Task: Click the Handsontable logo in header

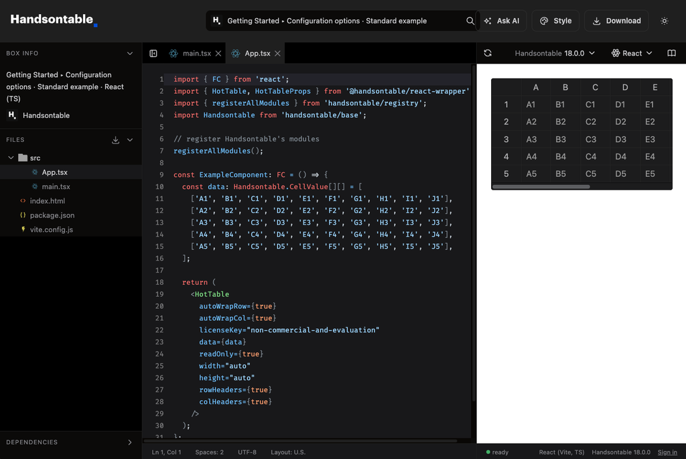Action: tap(54, 19)
